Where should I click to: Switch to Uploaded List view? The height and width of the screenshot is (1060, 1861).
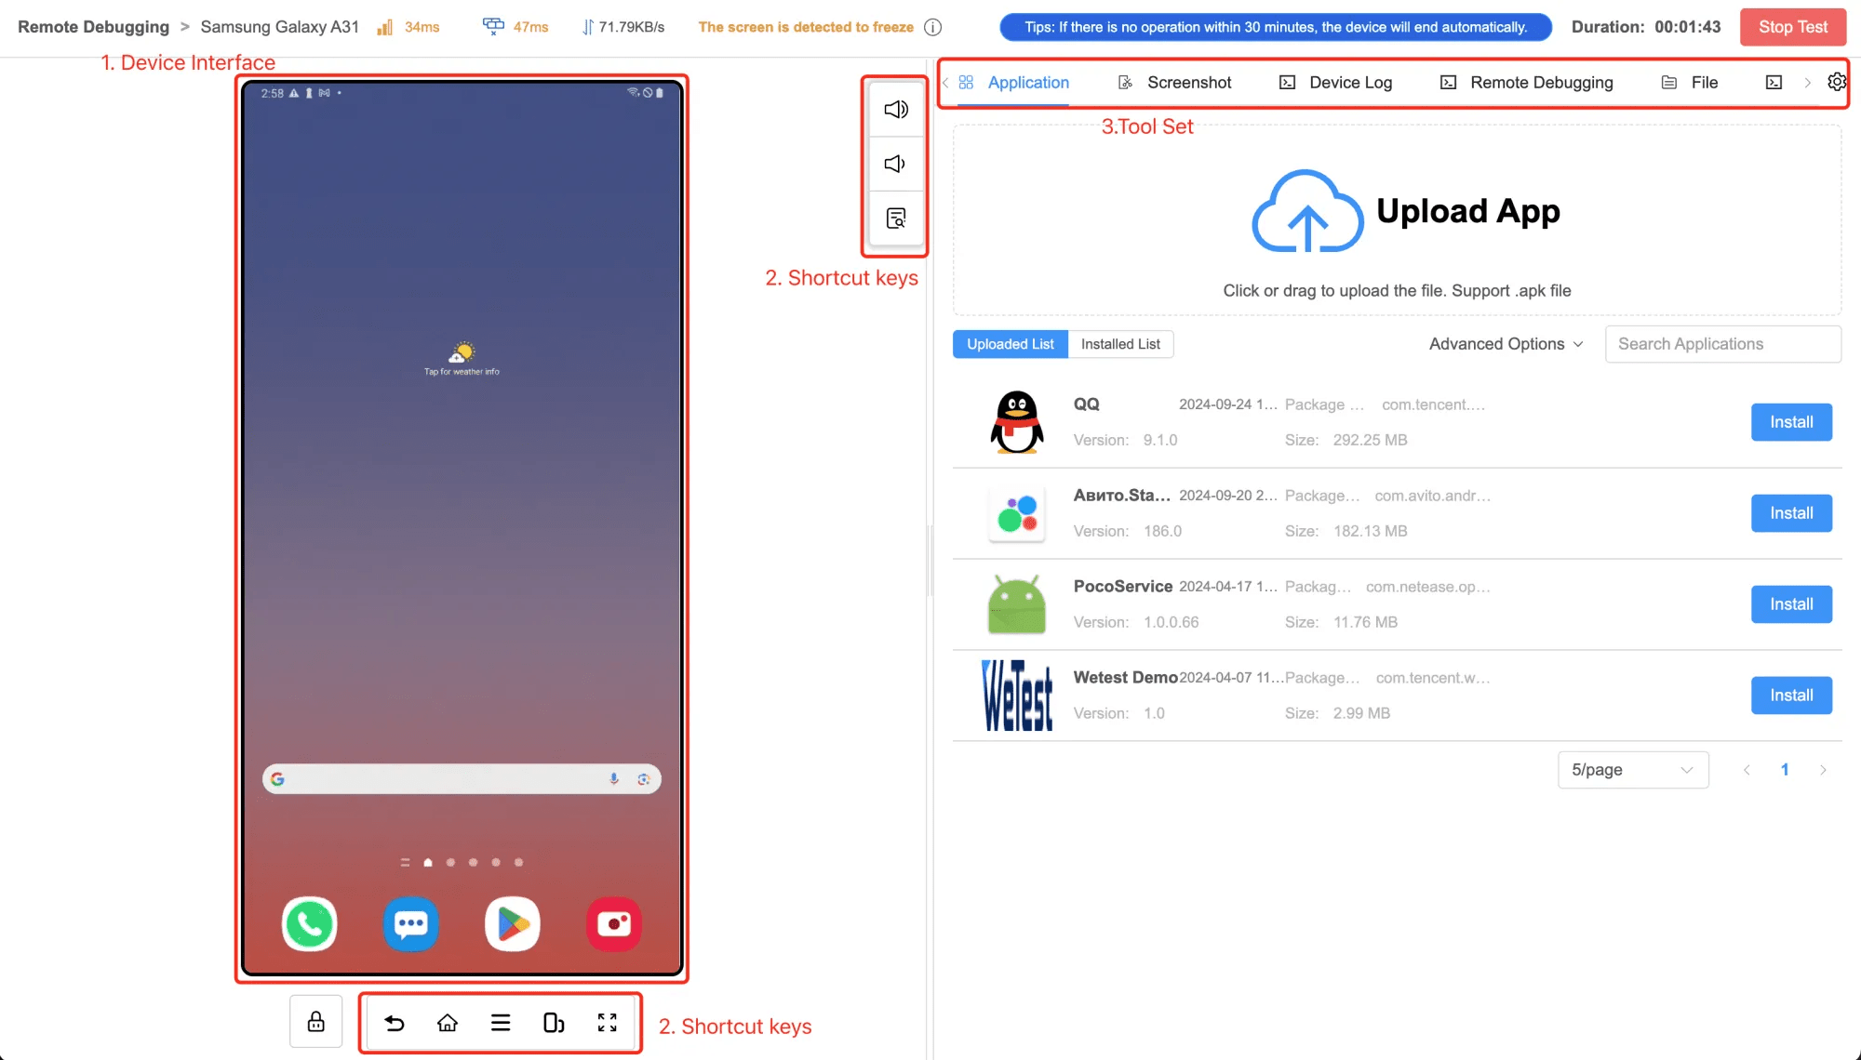tap(1010, 344)
